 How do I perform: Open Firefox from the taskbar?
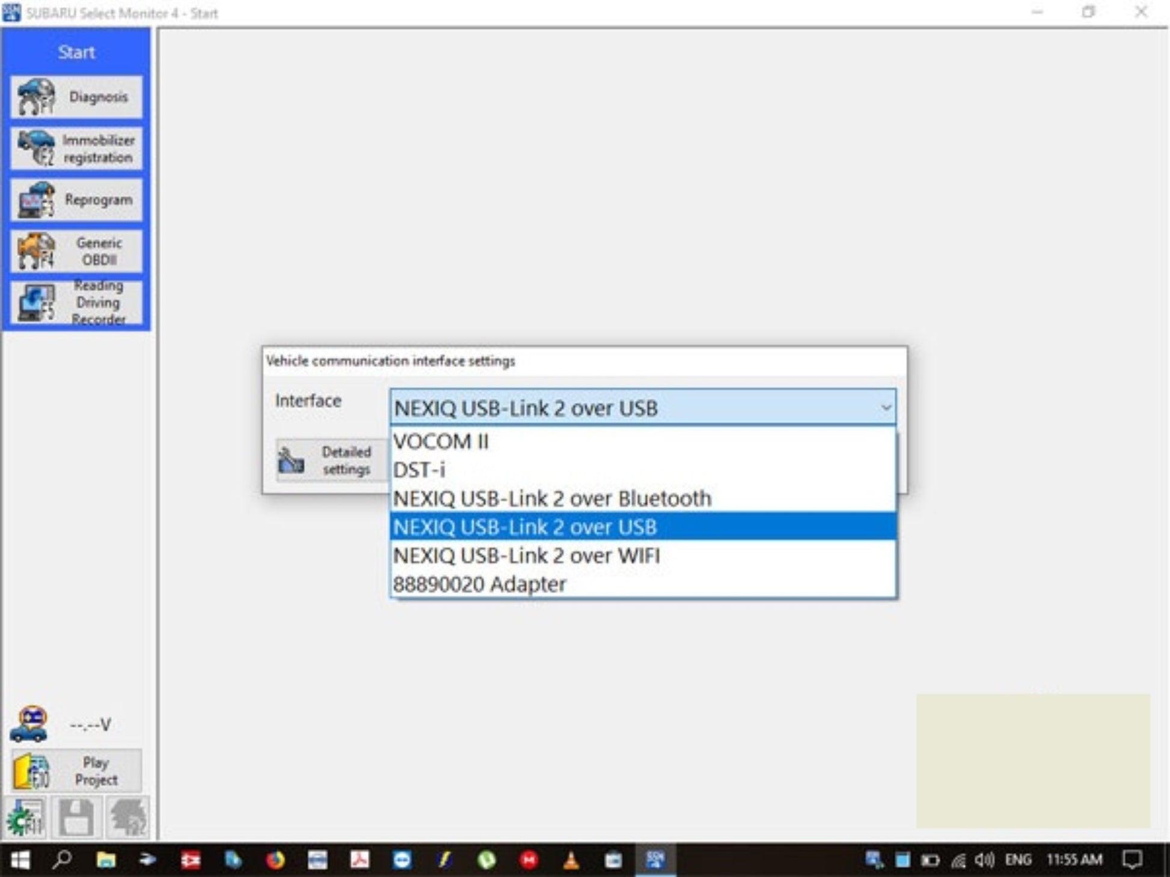pyautogui.click(x=275, y=860)
